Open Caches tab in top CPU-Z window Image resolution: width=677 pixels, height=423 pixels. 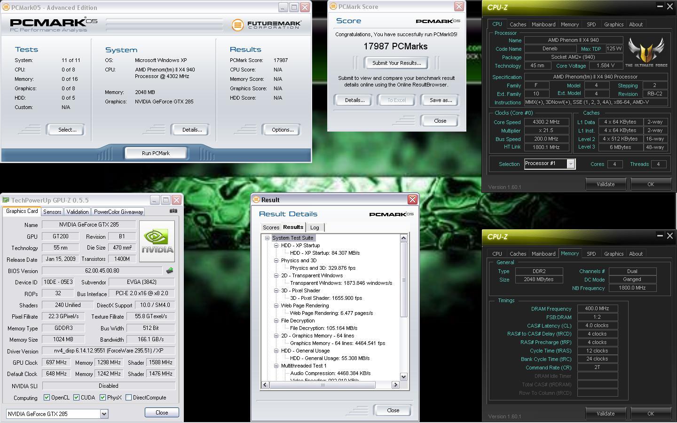(518, 24)
